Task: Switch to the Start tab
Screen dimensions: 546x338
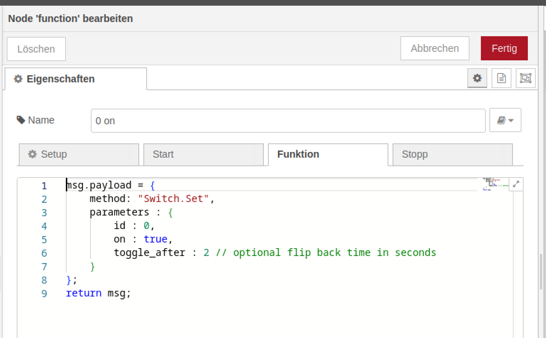Action: point(203,154)
